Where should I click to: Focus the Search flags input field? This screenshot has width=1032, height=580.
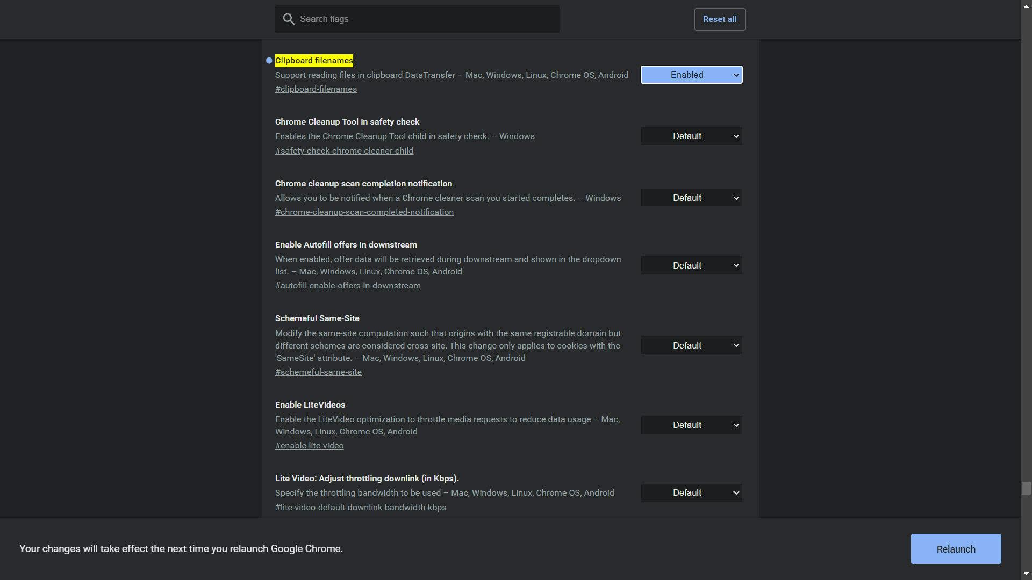coord(425,19)
